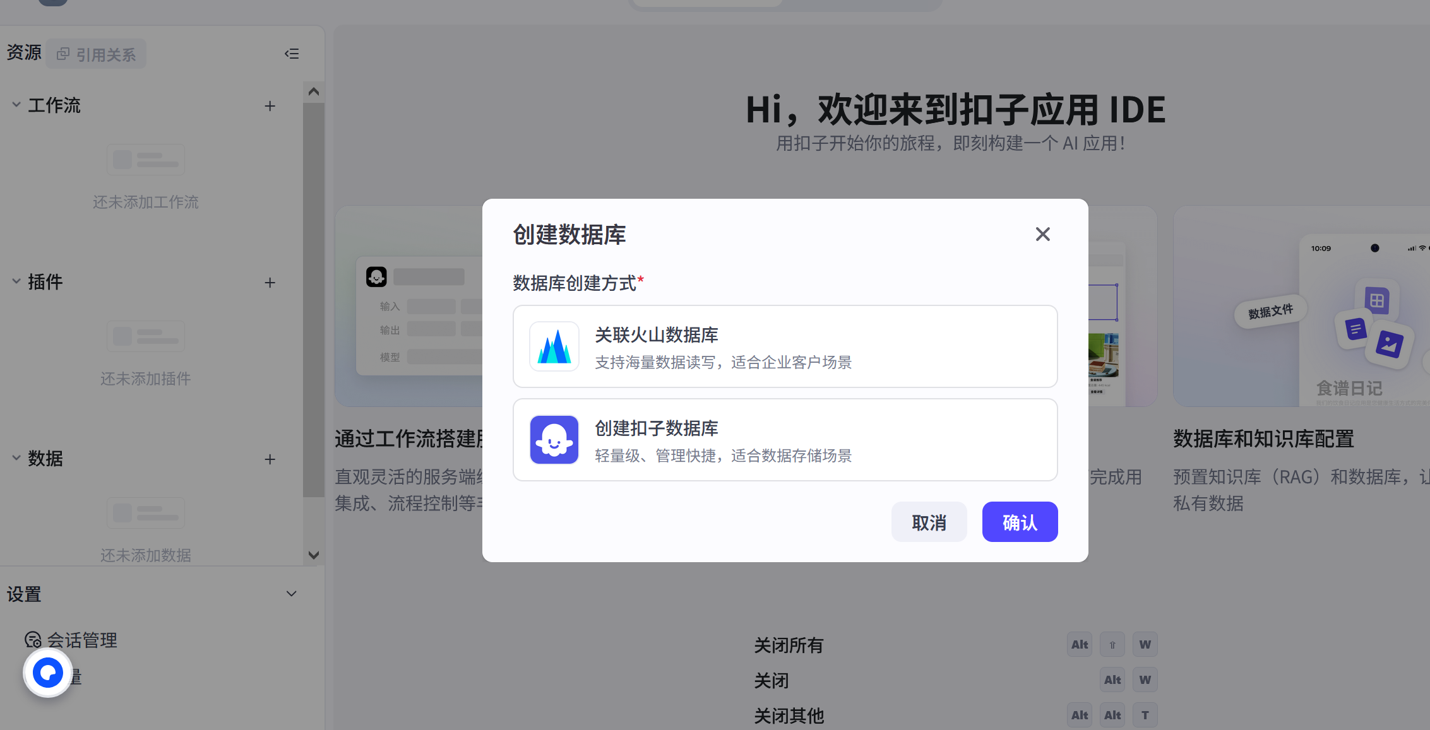1430x730 pixels.
Task: Click the Coze database ghost icon
Action: pyautogui.click(x=554, y=440)
